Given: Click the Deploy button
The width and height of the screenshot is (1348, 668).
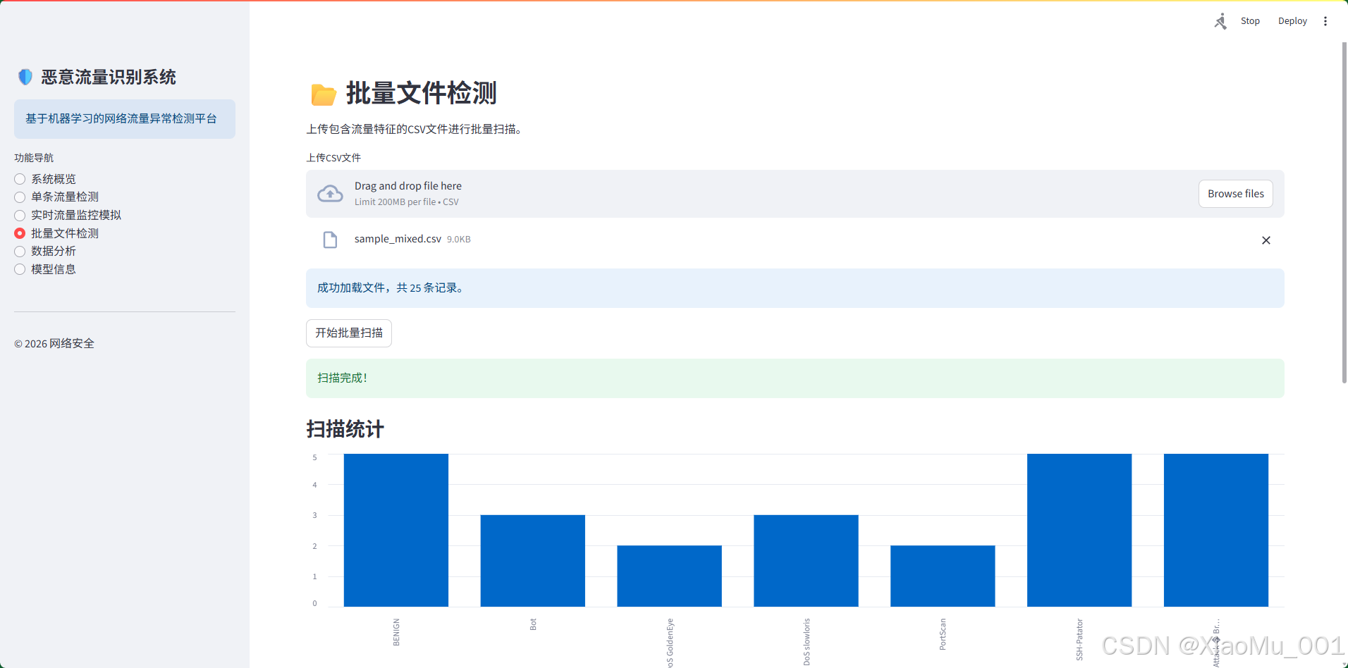Looking at the screenshot, I should click(x=1292, y=21).
